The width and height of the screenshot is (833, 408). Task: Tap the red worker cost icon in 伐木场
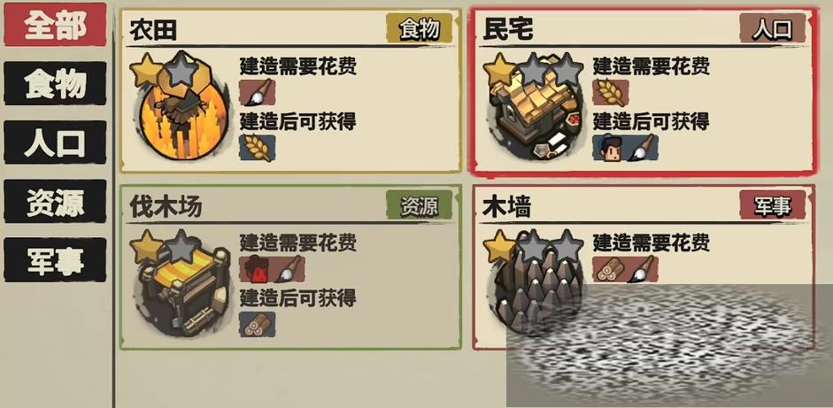pos(256,269)
